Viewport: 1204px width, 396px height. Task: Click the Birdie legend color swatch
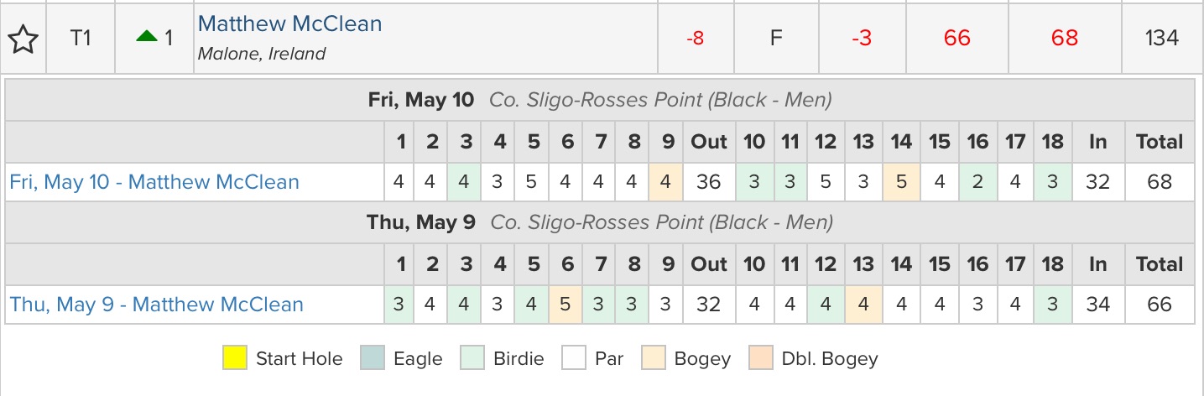click(473, 359)
